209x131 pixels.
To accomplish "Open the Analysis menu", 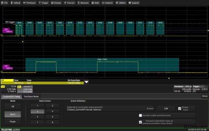I will [x=107, y=3].
